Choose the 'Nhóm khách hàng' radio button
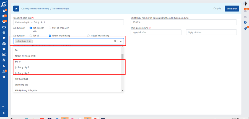This screenshot has width=249, height=119. point(50,36)
